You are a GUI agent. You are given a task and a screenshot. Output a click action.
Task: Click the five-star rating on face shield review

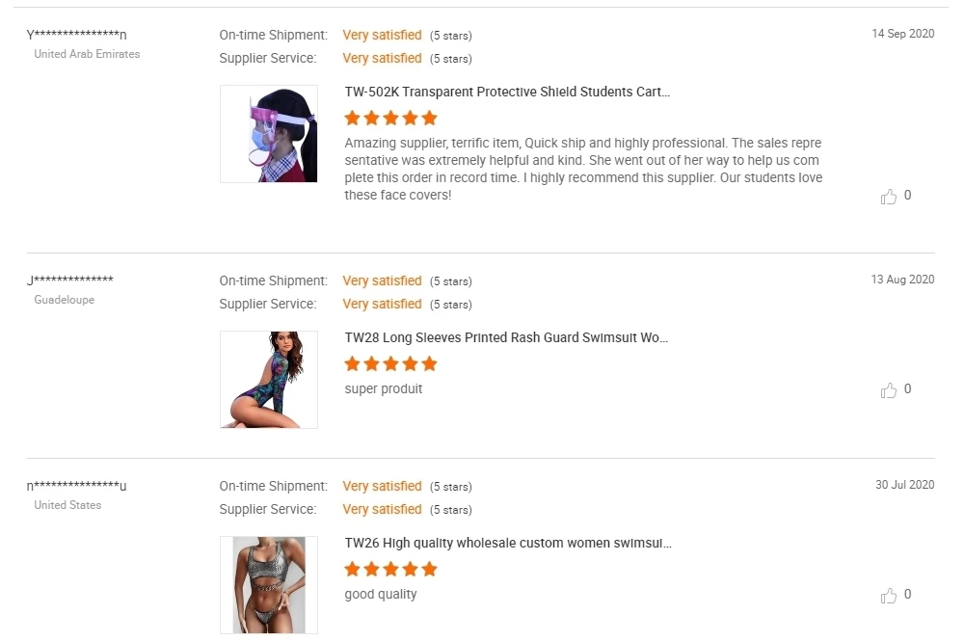point(390,119)
